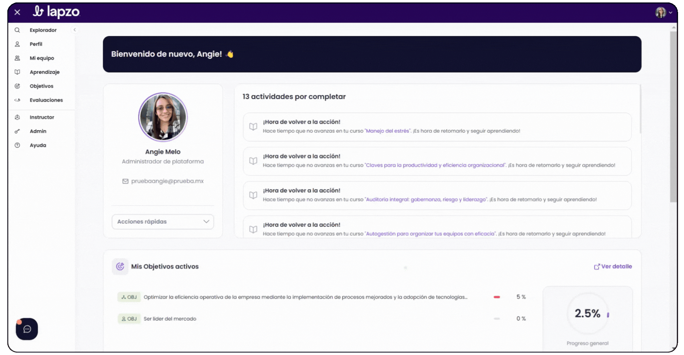684x355 pixels.
Task: Open Claves para la productividad course link
Action: (435, 165)
